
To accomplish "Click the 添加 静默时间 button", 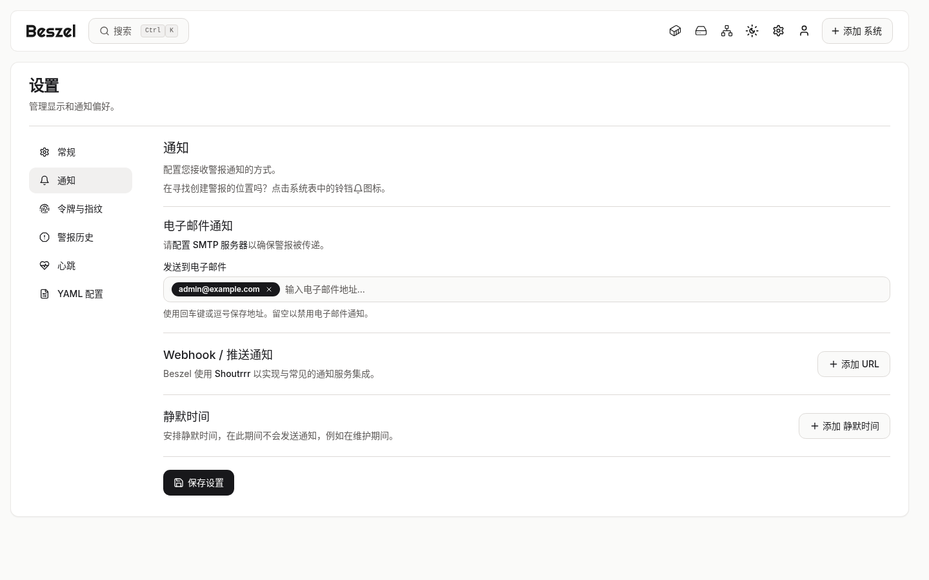I will tap(844, 426).
